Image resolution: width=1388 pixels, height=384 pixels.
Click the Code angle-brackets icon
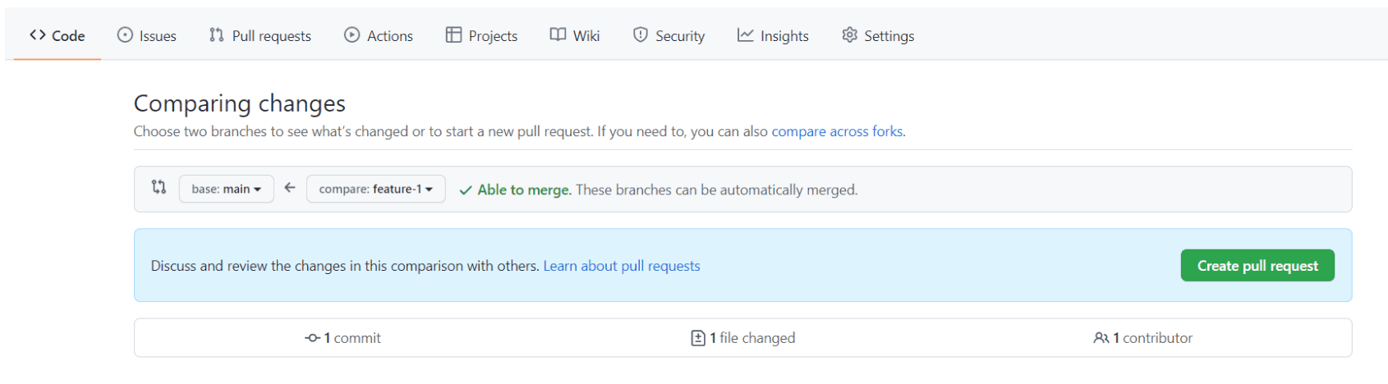(38, 34)
